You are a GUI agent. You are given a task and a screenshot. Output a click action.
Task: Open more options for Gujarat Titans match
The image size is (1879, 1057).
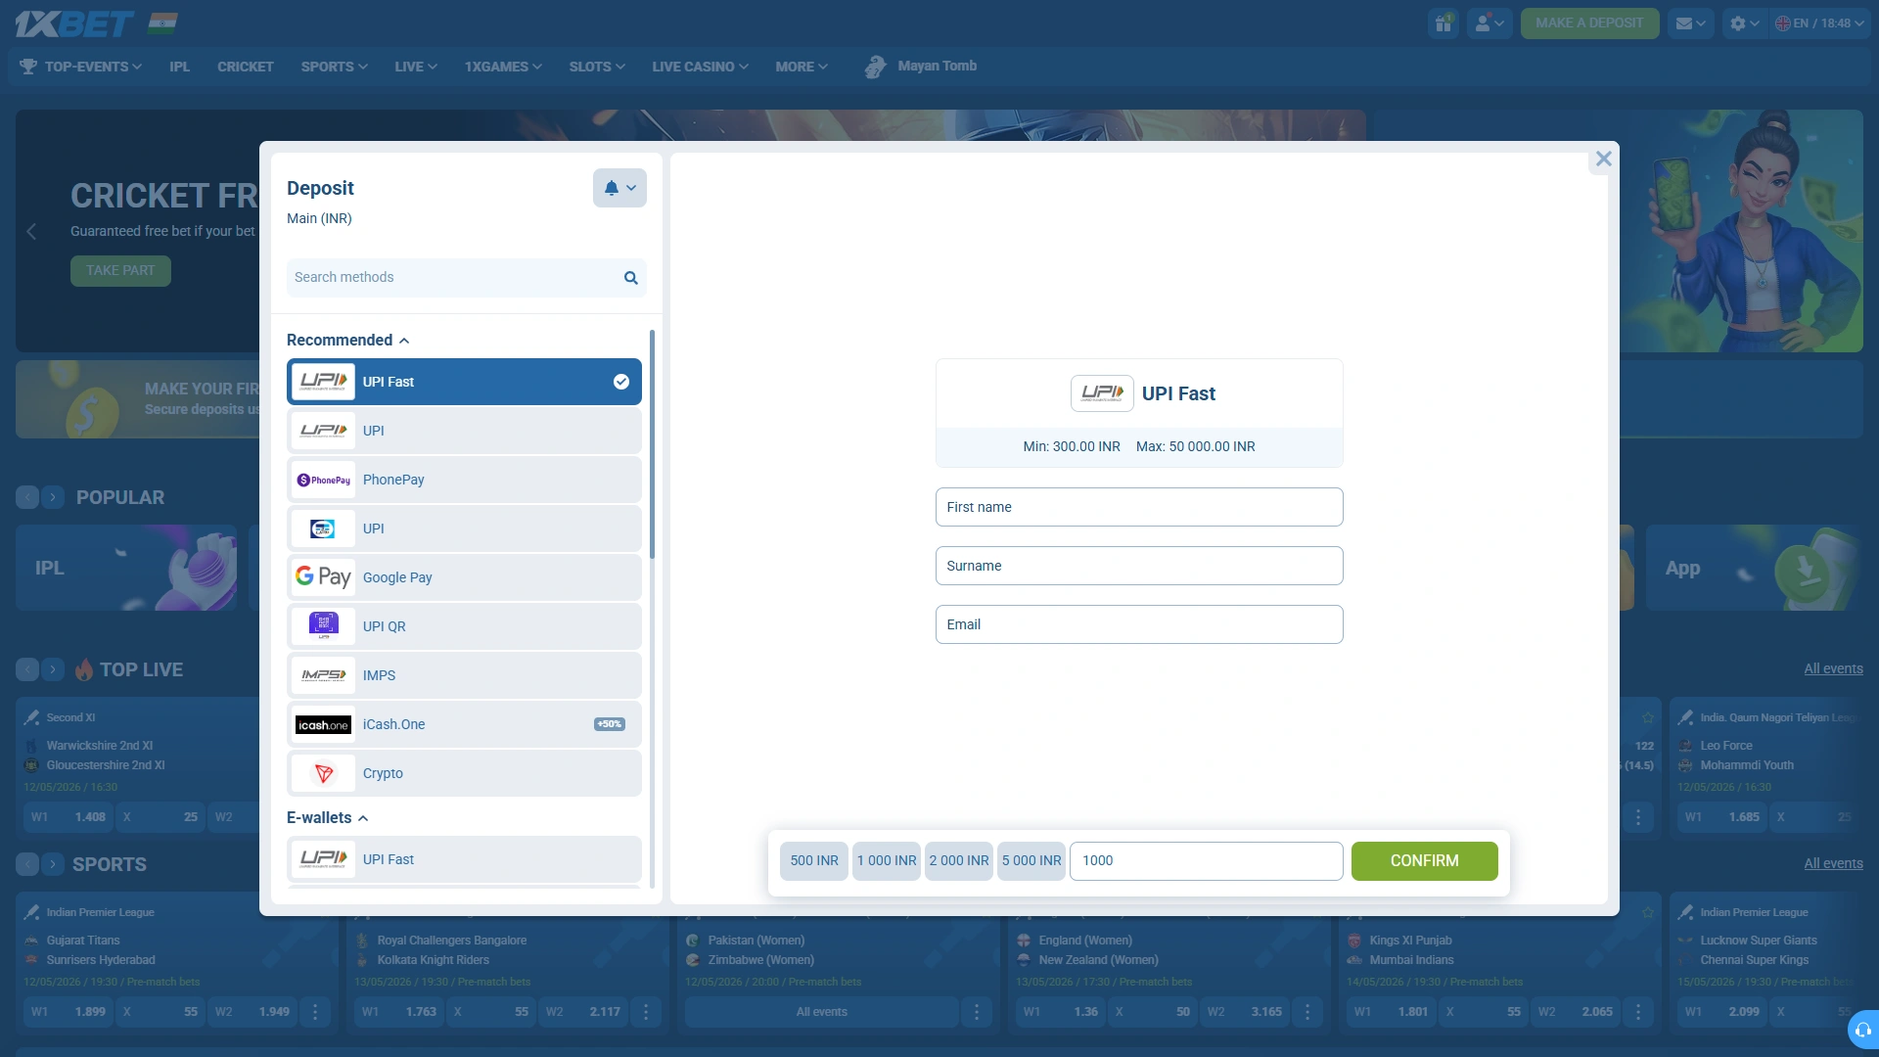click(x=315, y=1012)
